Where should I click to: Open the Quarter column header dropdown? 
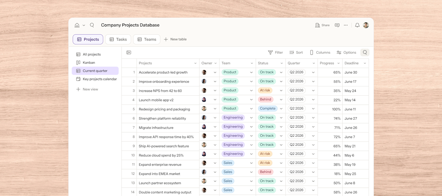314,63
